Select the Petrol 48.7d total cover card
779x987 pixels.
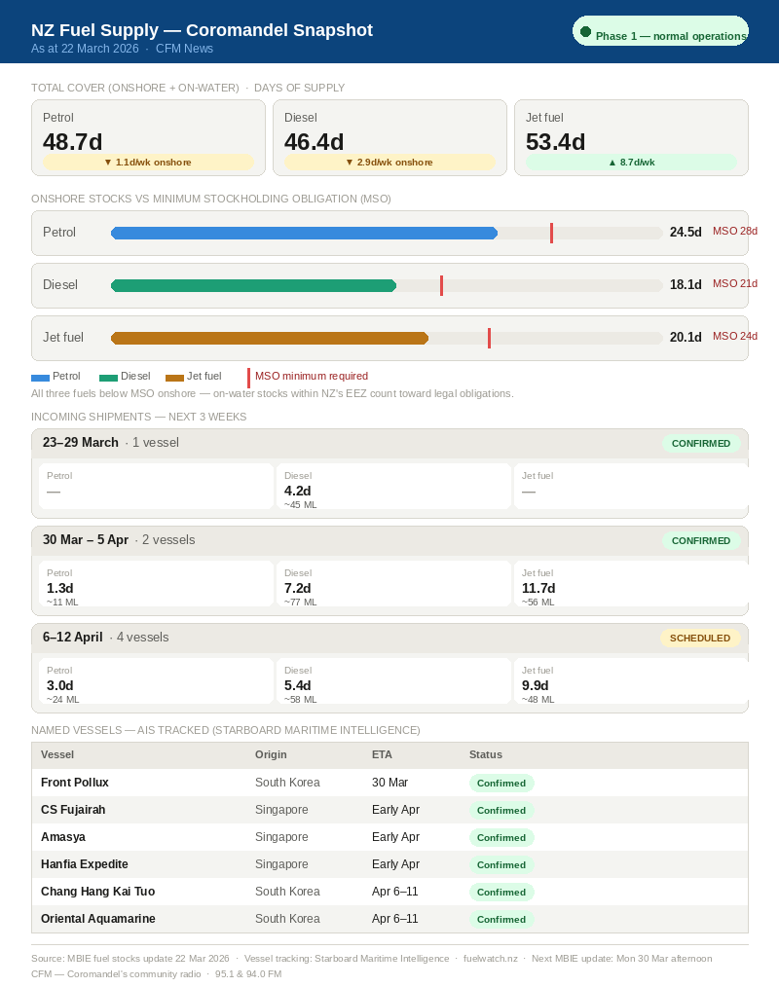[148, 136]
